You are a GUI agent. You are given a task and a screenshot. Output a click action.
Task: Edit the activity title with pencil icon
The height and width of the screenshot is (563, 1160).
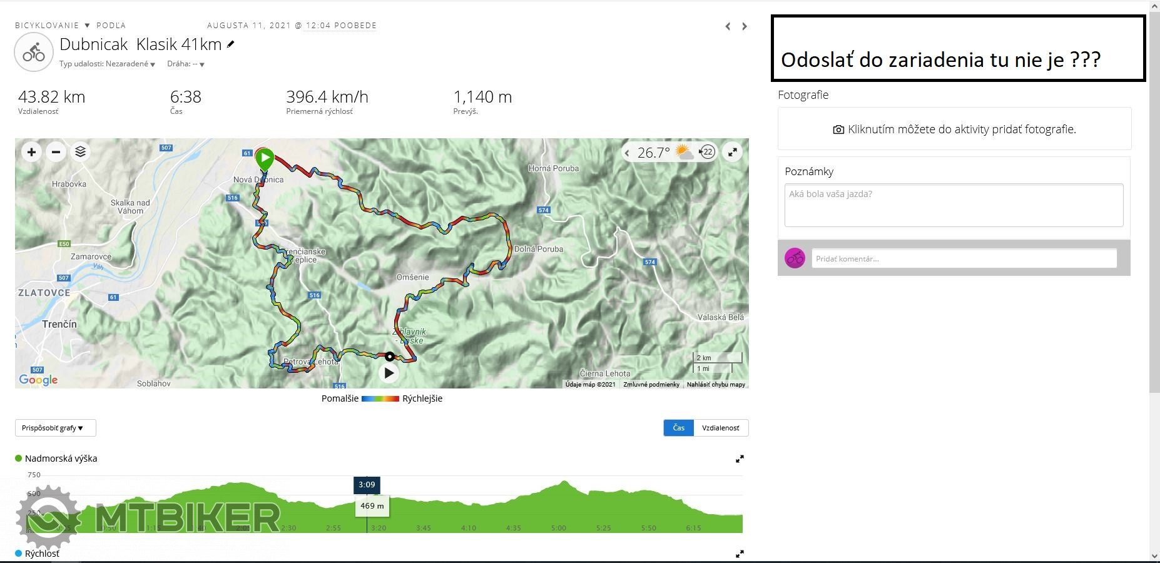click(x=231, y=44)
